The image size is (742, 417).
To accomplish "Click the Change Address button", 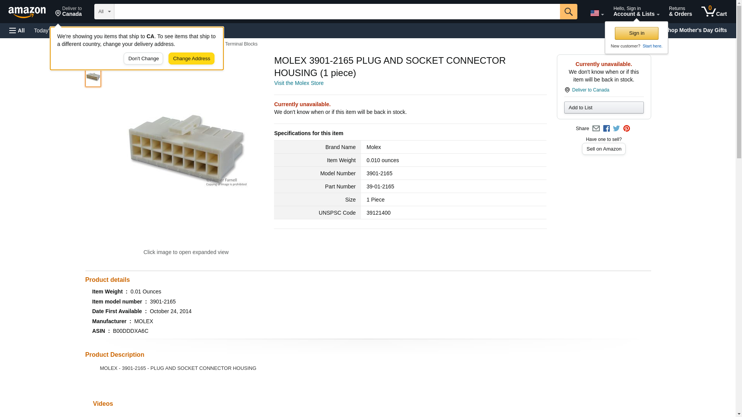I will pyautogui.click(x=191, y=59).
